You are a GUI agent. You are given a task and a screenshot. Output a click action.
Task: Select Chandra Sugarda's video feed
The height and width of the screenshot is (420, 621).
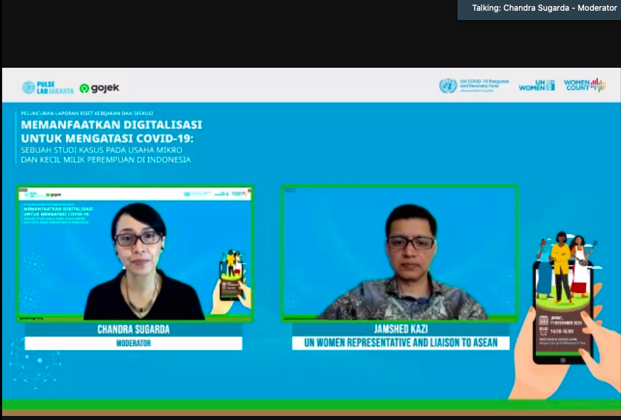click(x=135, y=253)
